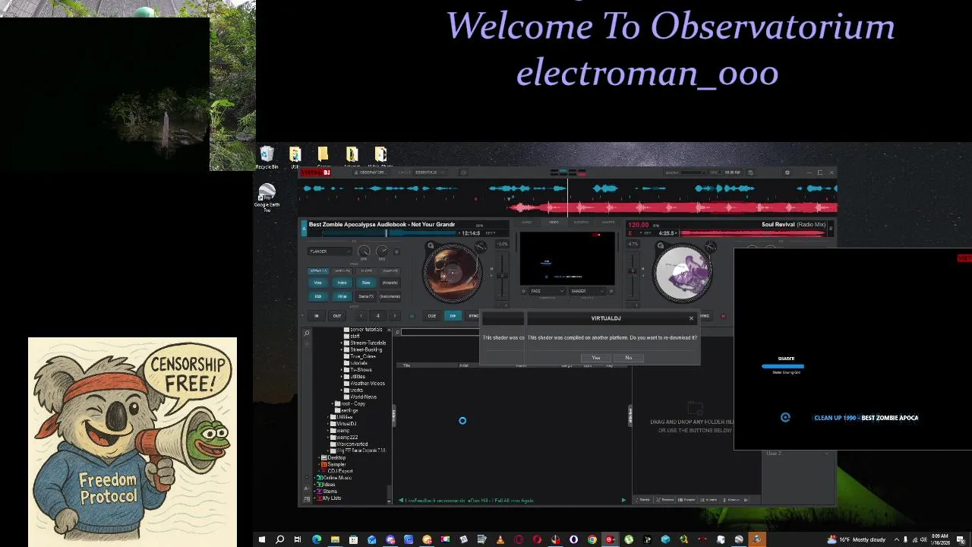
Task: Set loop OUT point on left deck
Action: (x=336, y=316)
